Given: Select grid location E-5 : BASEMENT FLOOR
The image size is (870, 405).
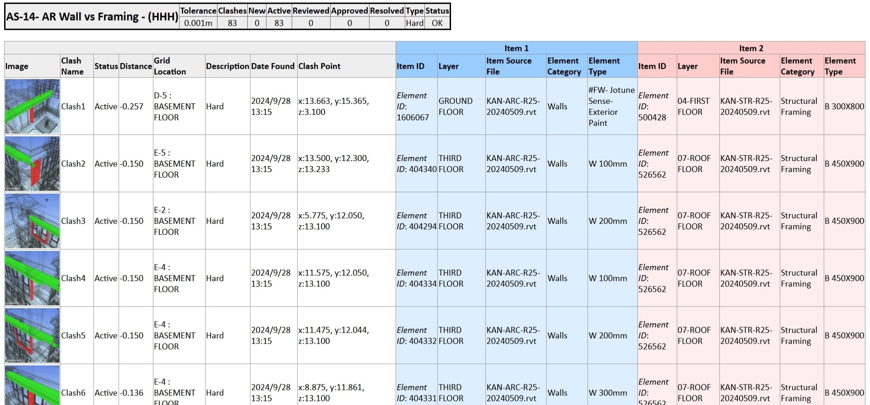Looking at the screenshot, I should (174, 163).
